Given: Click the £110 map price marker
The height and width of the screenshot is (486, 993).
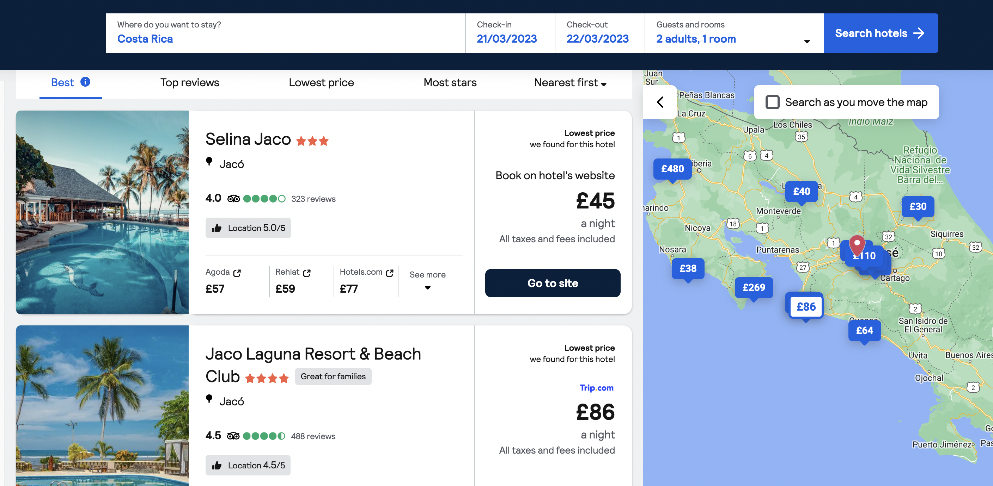Looking at the screenshot, I should click(865, 256).
